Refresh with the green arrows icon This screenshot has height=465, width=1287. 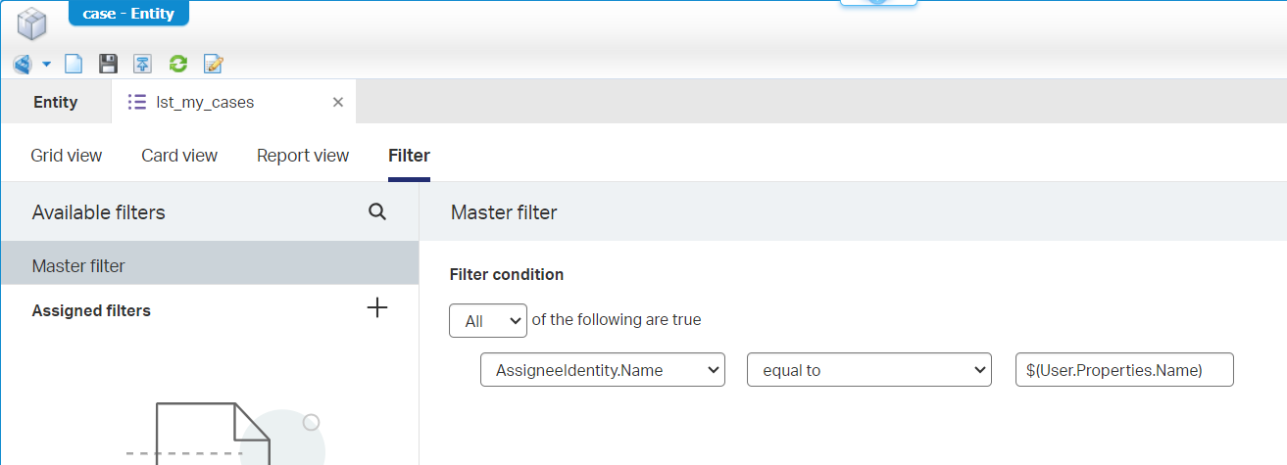(x=177, y=65)
